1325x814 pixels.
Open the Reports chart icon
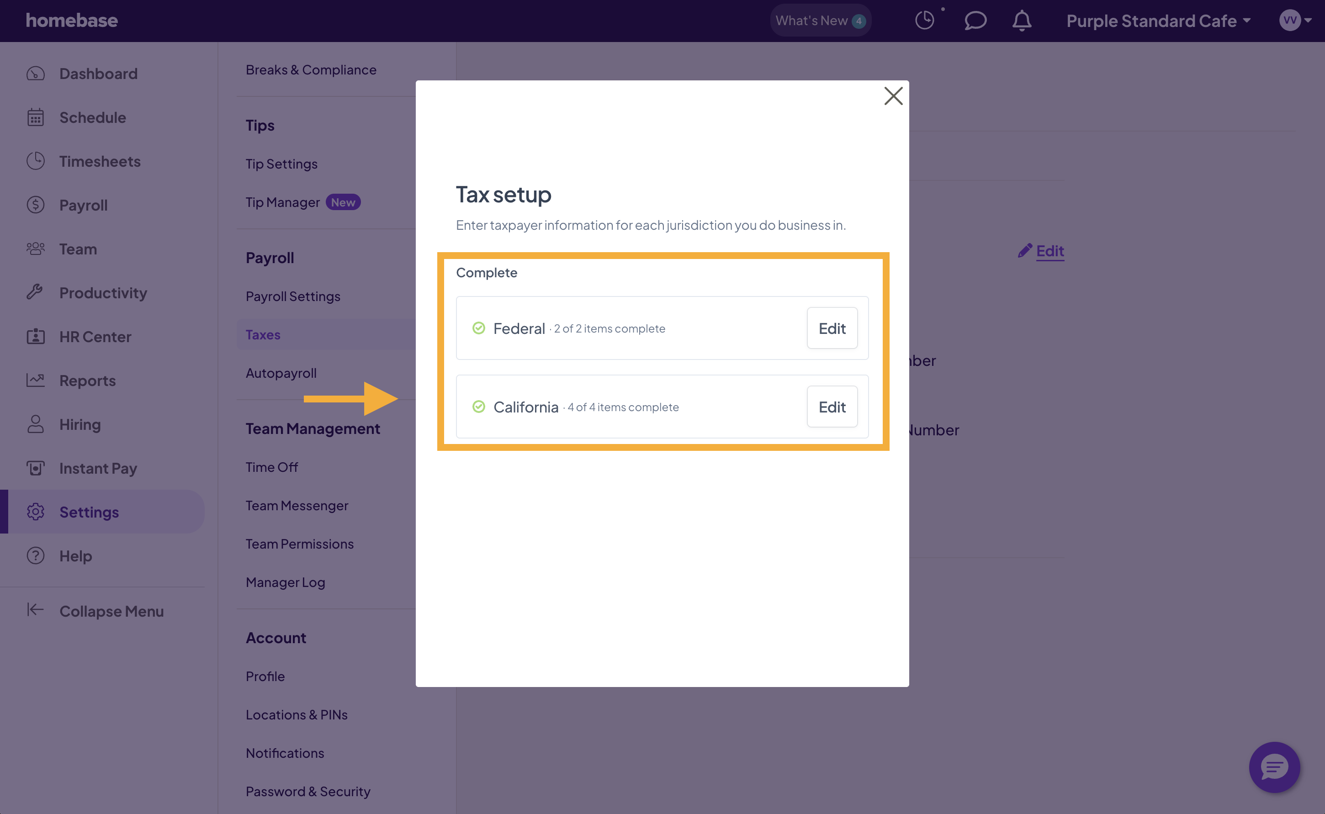[x=36, y=380]
